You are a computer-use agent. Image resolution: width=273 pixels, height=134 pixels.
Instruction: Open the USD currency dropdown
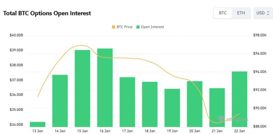263,13
